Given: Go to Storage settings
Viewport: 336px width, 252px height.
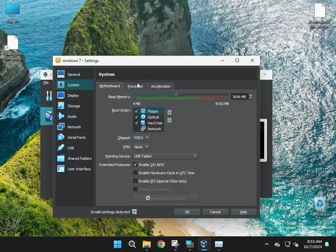Looking at the screenshot, I should pos(75,106).
